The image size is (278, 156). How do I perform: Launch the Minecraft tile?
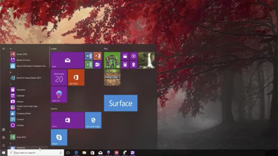click(112, 77)
